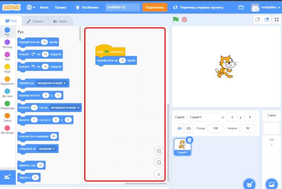The width and height of the screenshot is (282, 189).
Task: Select the Вигляд purple block category
Action: [7, 44]
